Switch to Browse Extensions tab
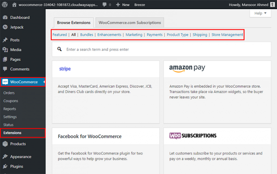 74,23
